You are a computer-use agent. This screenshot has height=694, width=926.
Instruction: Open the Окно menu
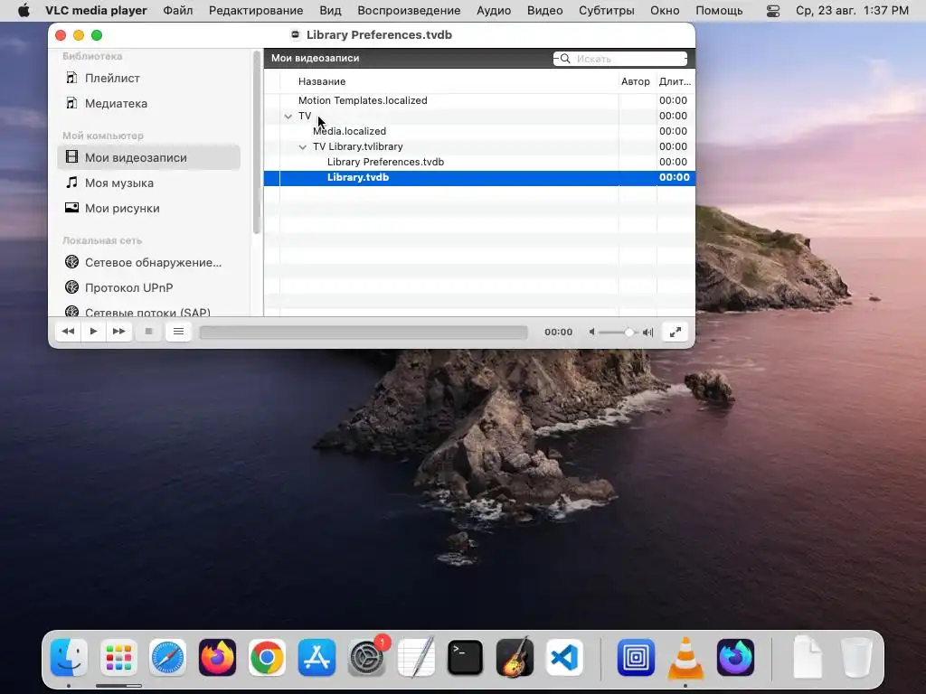(665, 11)
